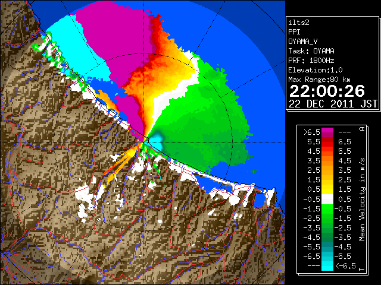Click the "ilts2" label in the info box
This screenshot has height=285, width=381.
(299, 23)
